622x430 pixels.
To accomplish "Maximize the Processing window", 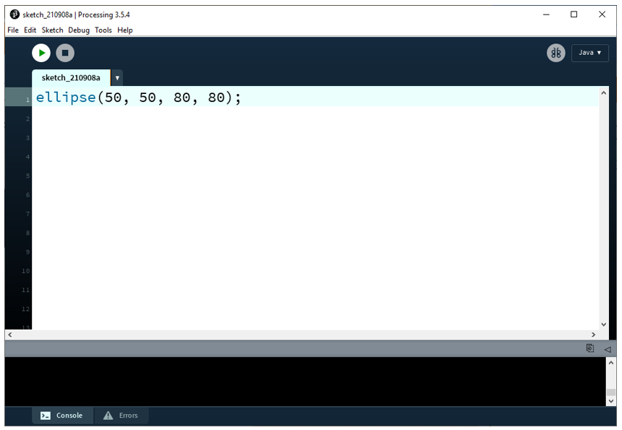I will point(574,14).
